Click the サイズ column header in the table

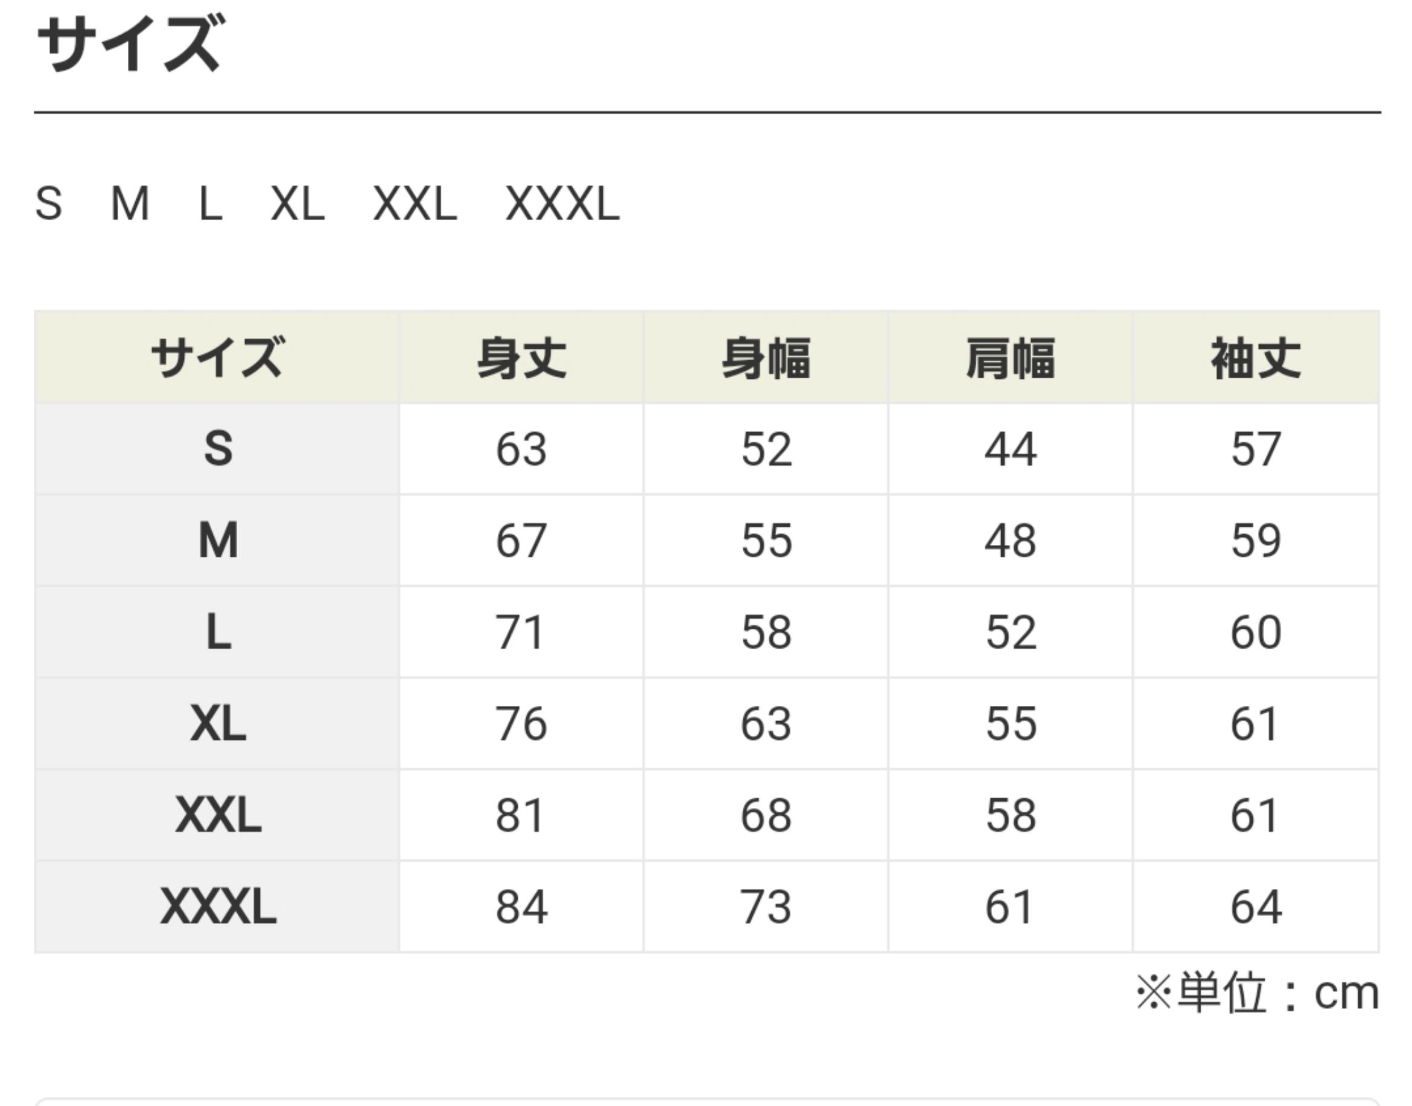click(x=217, y=358)
